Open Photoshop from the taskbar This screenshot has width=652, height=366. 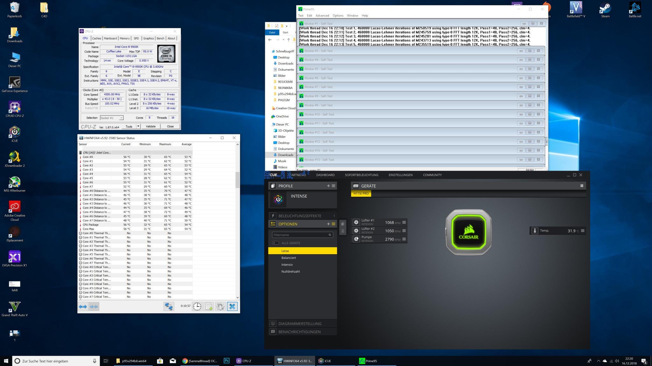226,361
